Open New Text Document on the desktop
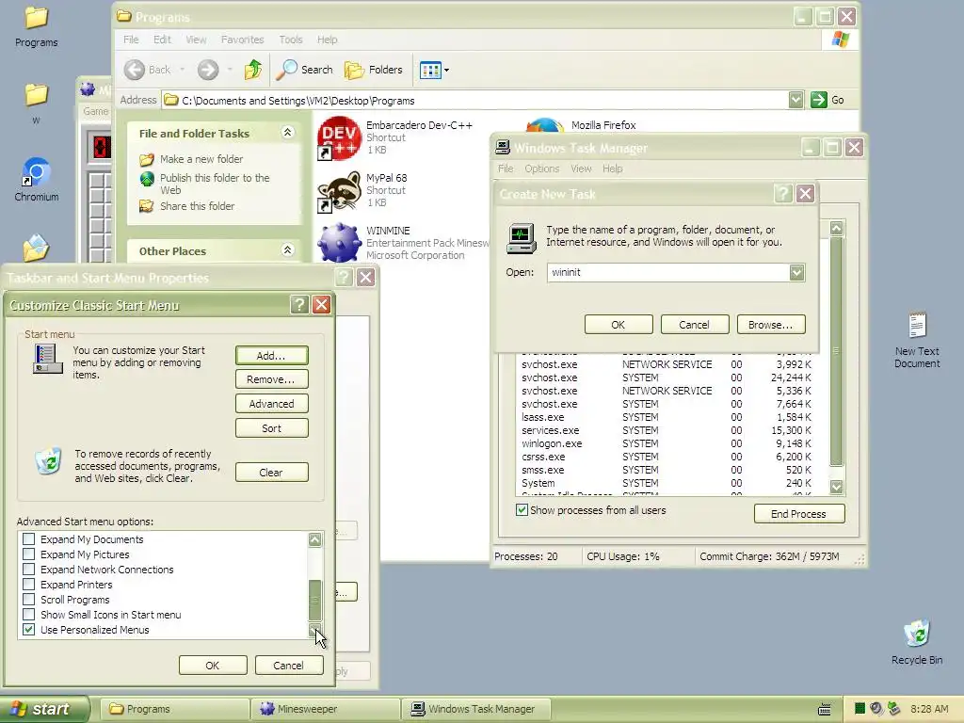The image size is (964, 723). pyautogui.click(x=917, y=340)
